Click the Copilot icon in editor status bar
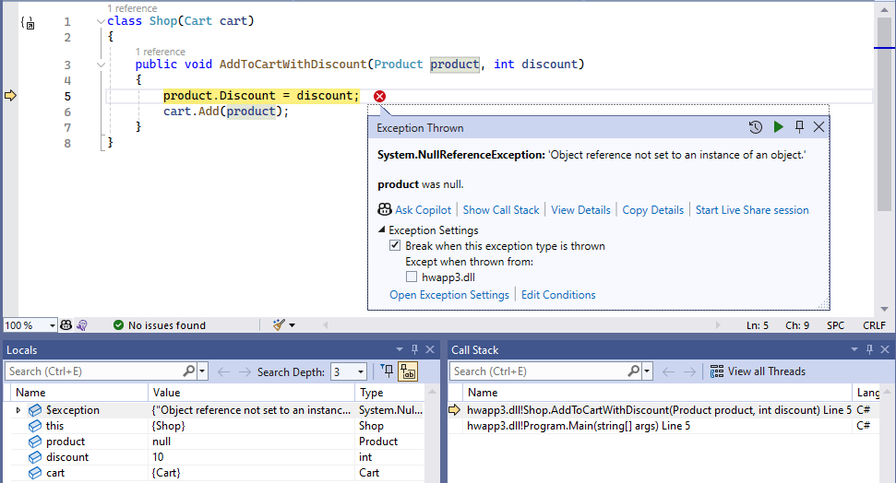Screen dimensions: 896x483 [66, 324]
